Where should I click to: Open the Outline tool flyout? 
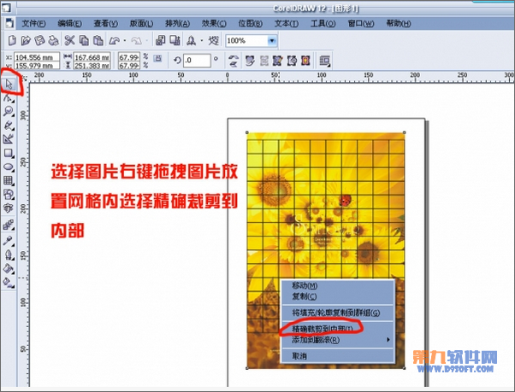[9, 255]
